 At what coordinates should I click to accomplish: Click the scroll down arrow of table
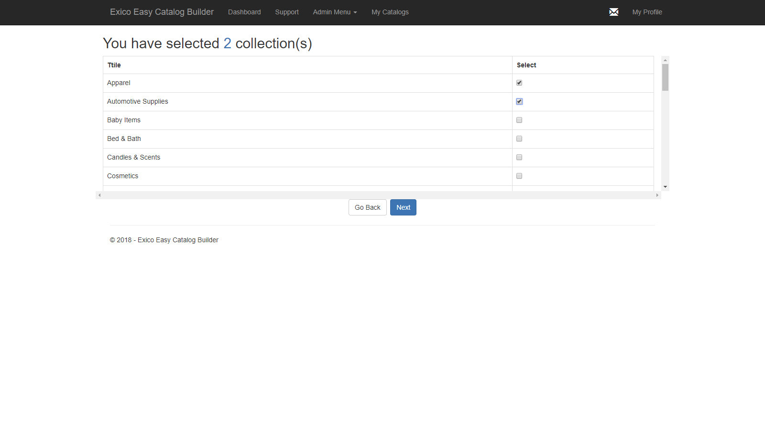tap(665, 187)
